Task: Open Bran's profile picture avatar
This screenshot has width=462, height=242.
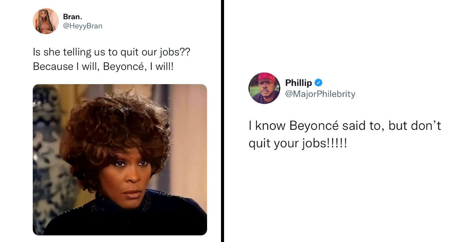Action: tap(46, 21)
